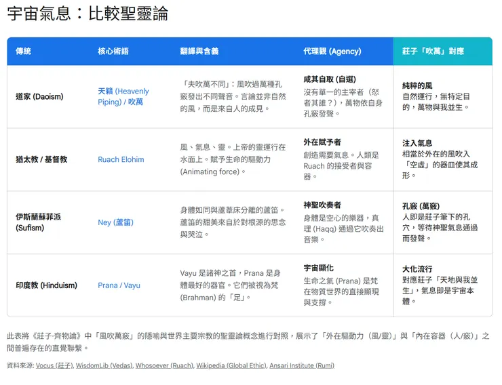Click the 莊子「吹萬」對應 column header
Image resolution: width=502 pixels, height=385 pixels.
pyautogui.click(x=433, y=51)
